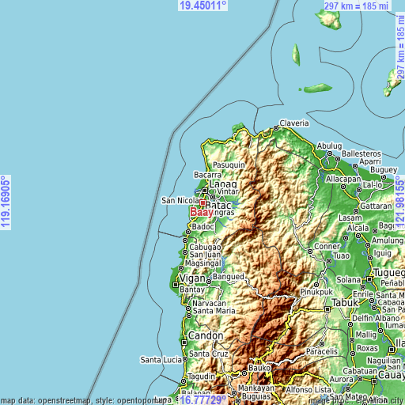Click the Mankayan place label

[x=256, y=388]
